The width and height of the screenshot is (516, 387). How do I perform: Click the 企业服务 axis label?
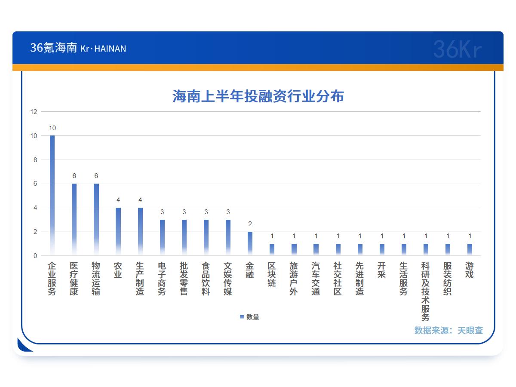[x=52, y=279]
